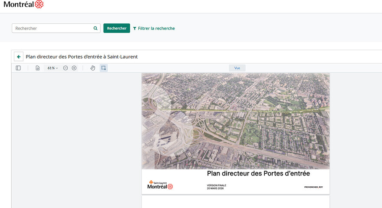Screen dimensions: 382x208
Task: Click the title 'Plan directeur des Portes d'entrée'
Action: [x=258, y=173]
